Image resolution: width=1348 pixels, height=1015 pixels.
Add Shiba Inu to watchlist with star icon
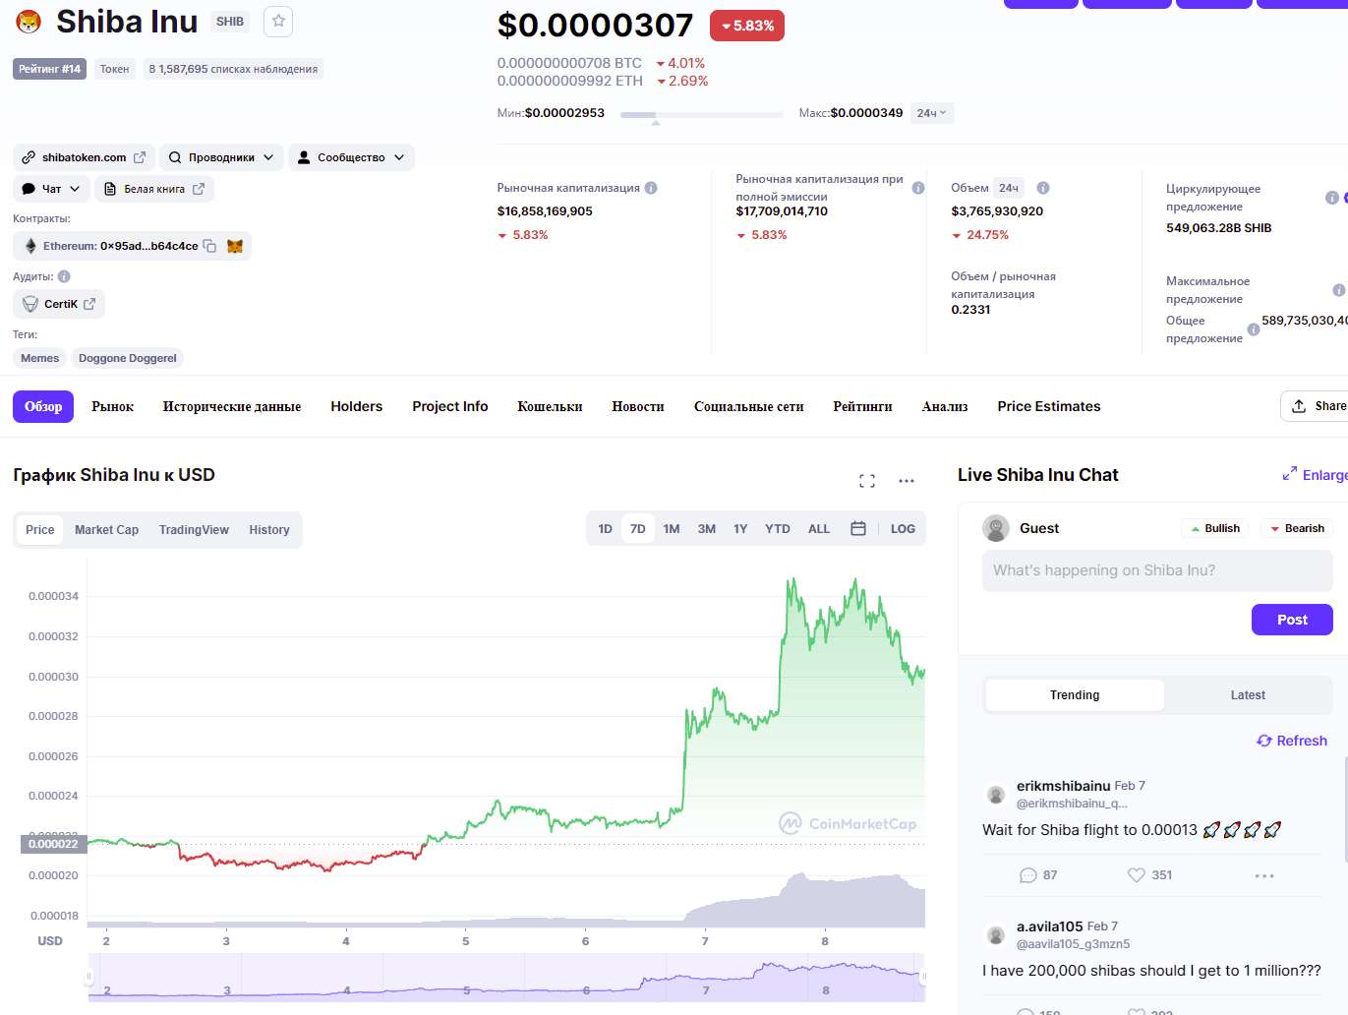point(278,21)
